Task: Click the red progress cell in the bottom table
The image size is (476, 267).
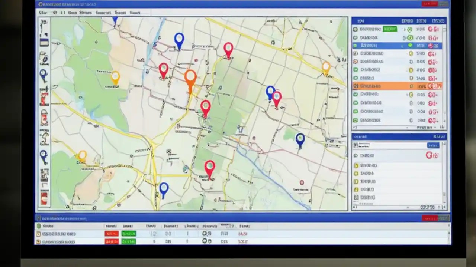Action: point(111,234)
